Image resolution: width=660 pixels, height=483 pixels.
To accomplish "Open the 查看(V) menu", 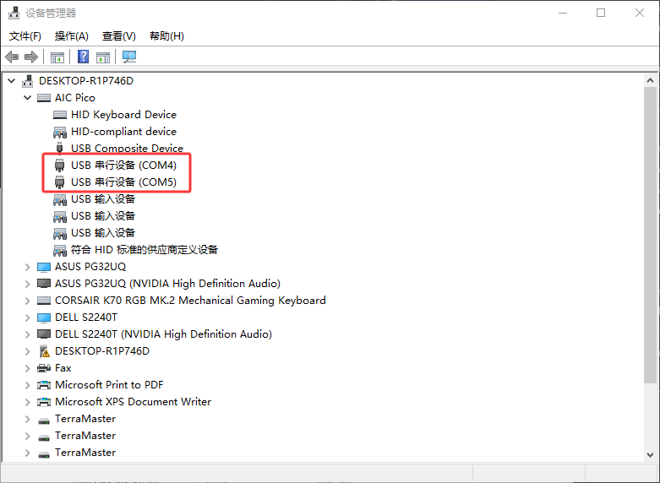I will click(x=118, y=36).
